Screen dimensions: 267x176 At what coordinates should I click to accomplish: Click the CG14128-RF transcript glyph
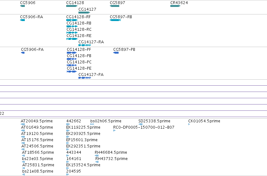point(72,20)
